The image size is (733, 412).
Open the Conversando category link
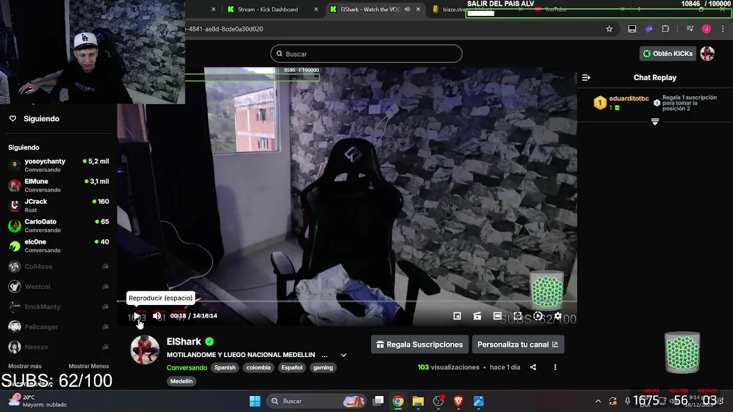click(187, 367)
